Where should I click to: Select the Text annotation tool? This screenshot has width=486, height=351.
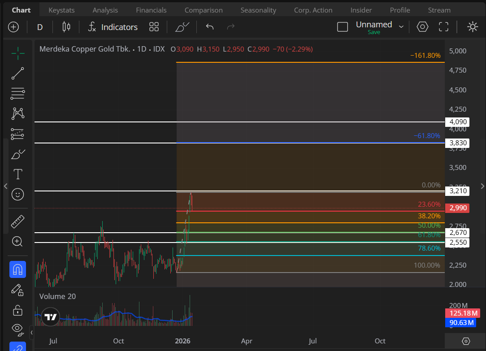[18, 174]
